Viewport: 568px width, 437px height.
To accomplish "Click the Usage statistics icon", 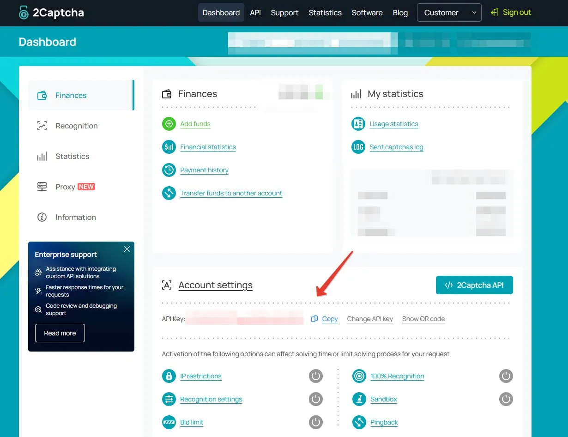I will click(358, 124).
